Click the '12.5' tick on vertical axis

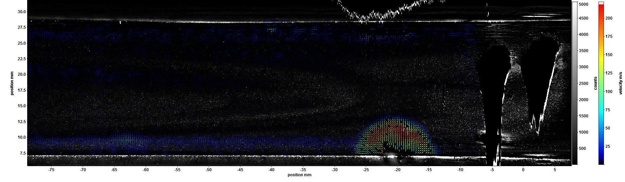tap(22, 122)
